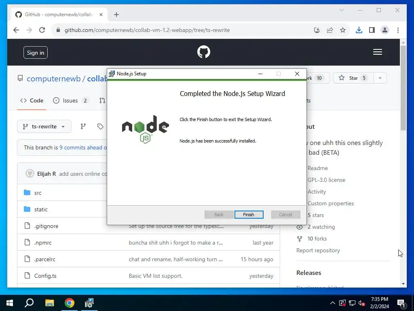This screenshot has height=311, width=414.
Task: Click Elijah R avatar image
Action: point(30,173)
